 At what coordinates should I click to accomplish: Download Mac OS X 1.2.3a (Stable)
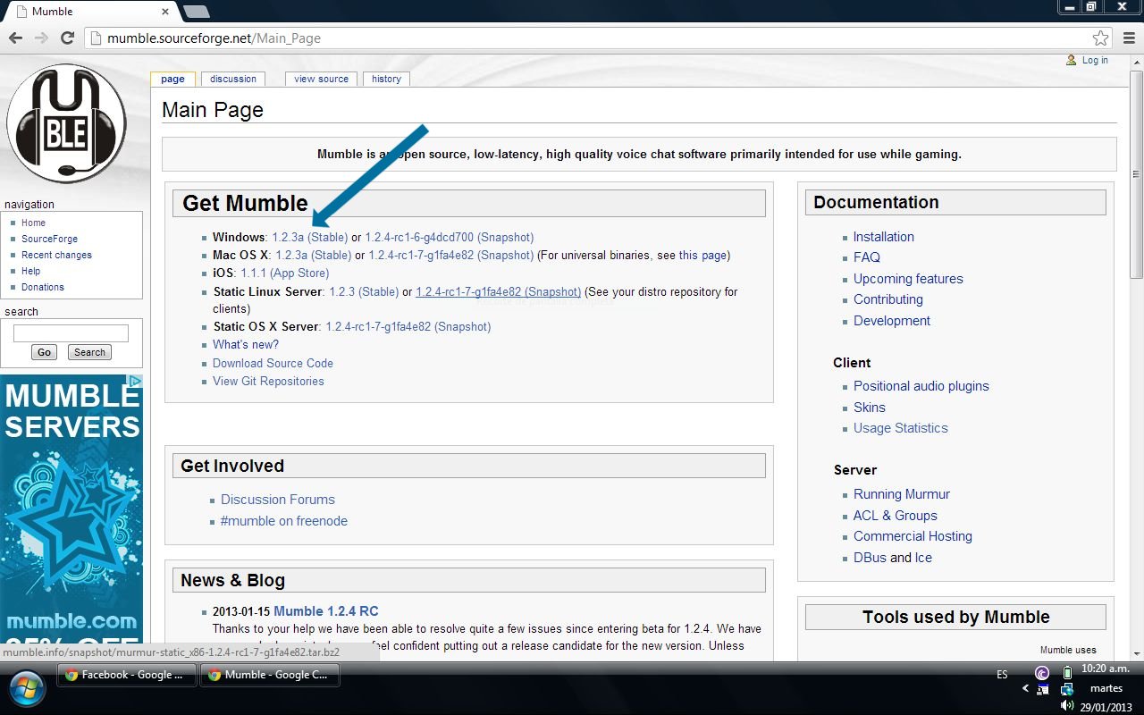[x=313, y=255]
